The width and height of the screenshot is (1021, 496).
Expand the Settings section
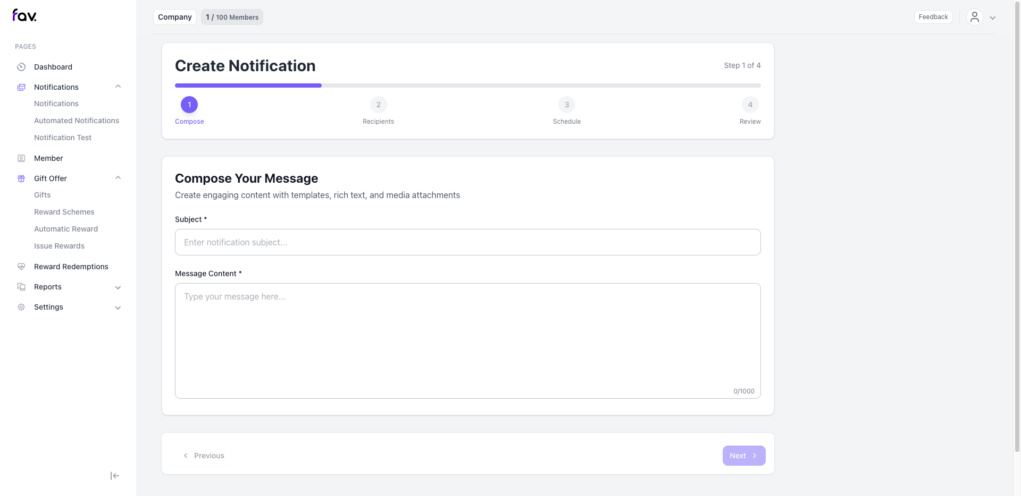point(118,307)
